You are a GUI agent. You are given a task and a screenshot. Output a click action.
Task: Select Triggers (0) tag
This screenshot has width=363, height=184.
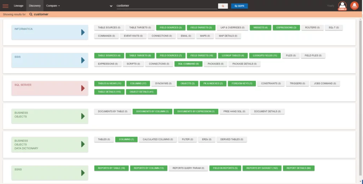click(x=297, y=83)
